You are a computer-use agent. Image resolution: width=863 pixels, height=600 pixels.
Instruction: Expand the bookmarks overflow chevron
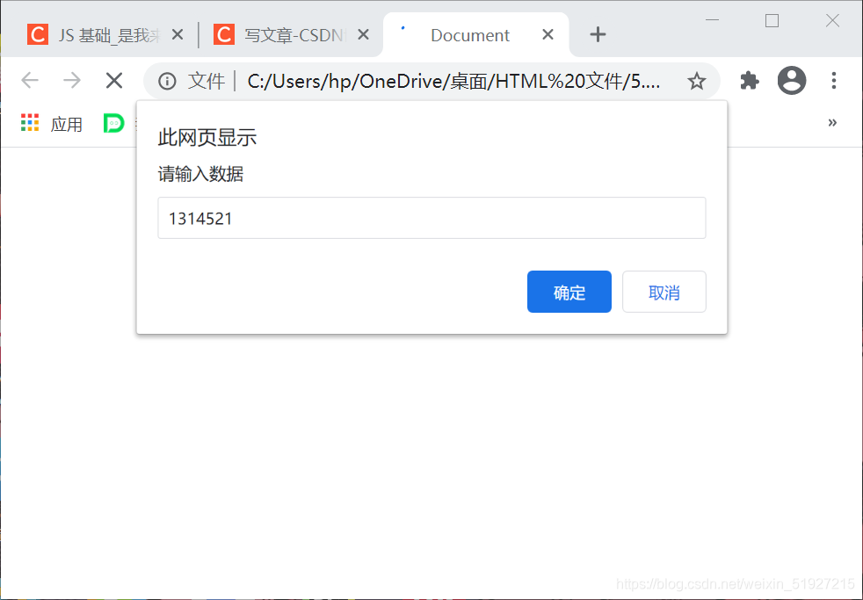832,123
